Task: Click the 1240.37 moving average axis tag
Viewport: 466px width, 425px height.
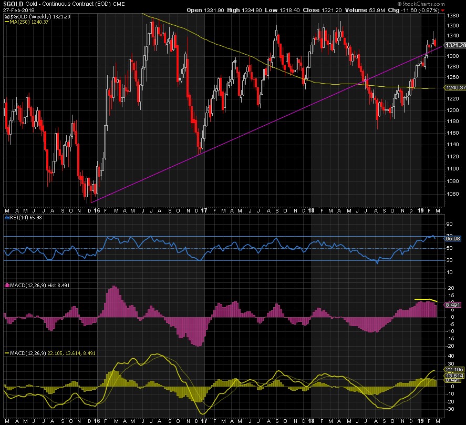Action: pos(455,88)
